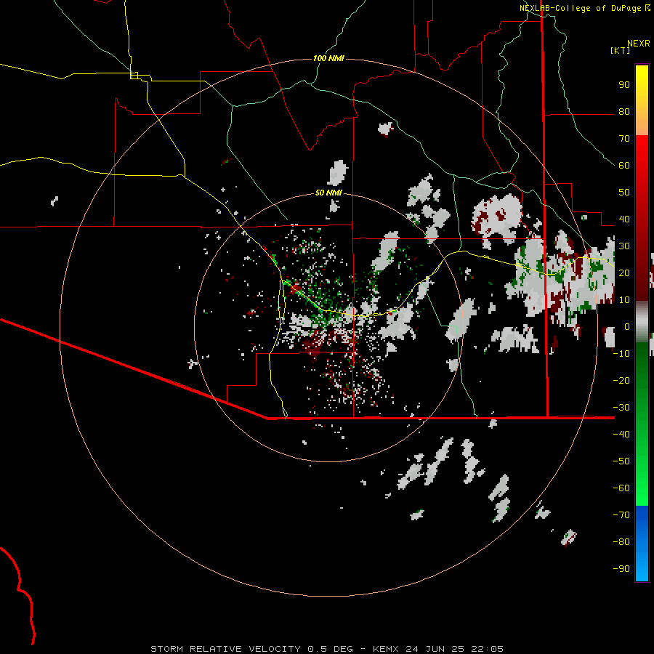Viewport: 654px width, 654px height.
Task: Click the NEXLAB-College of DuPage header text
Action: tap(580, 8)
